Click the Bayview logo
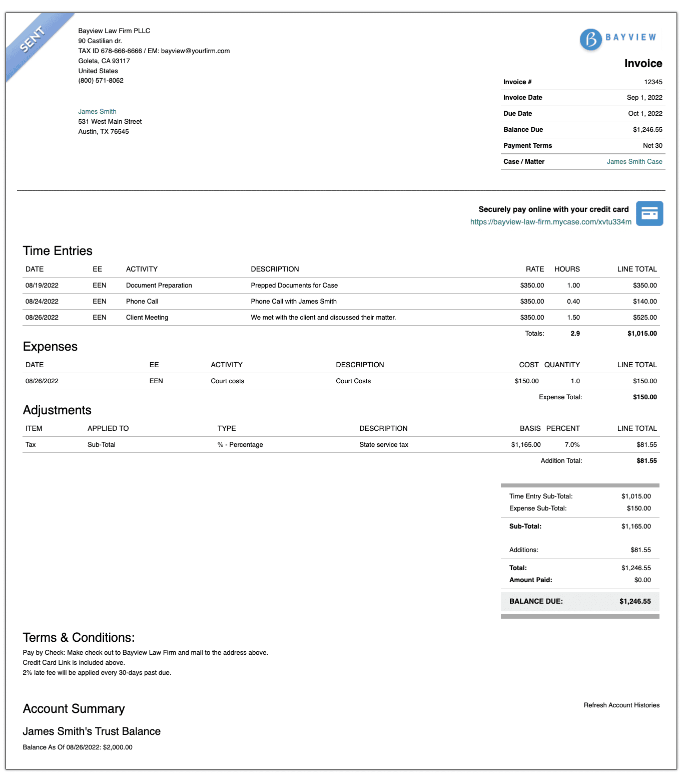The height and width of the screenshot is (773, 682). click(617, 39)
